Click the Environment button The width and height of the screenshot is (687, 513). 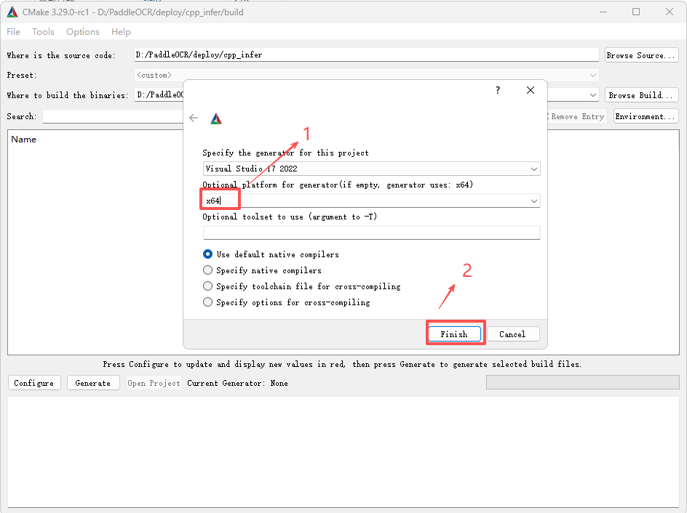(646, 116)
